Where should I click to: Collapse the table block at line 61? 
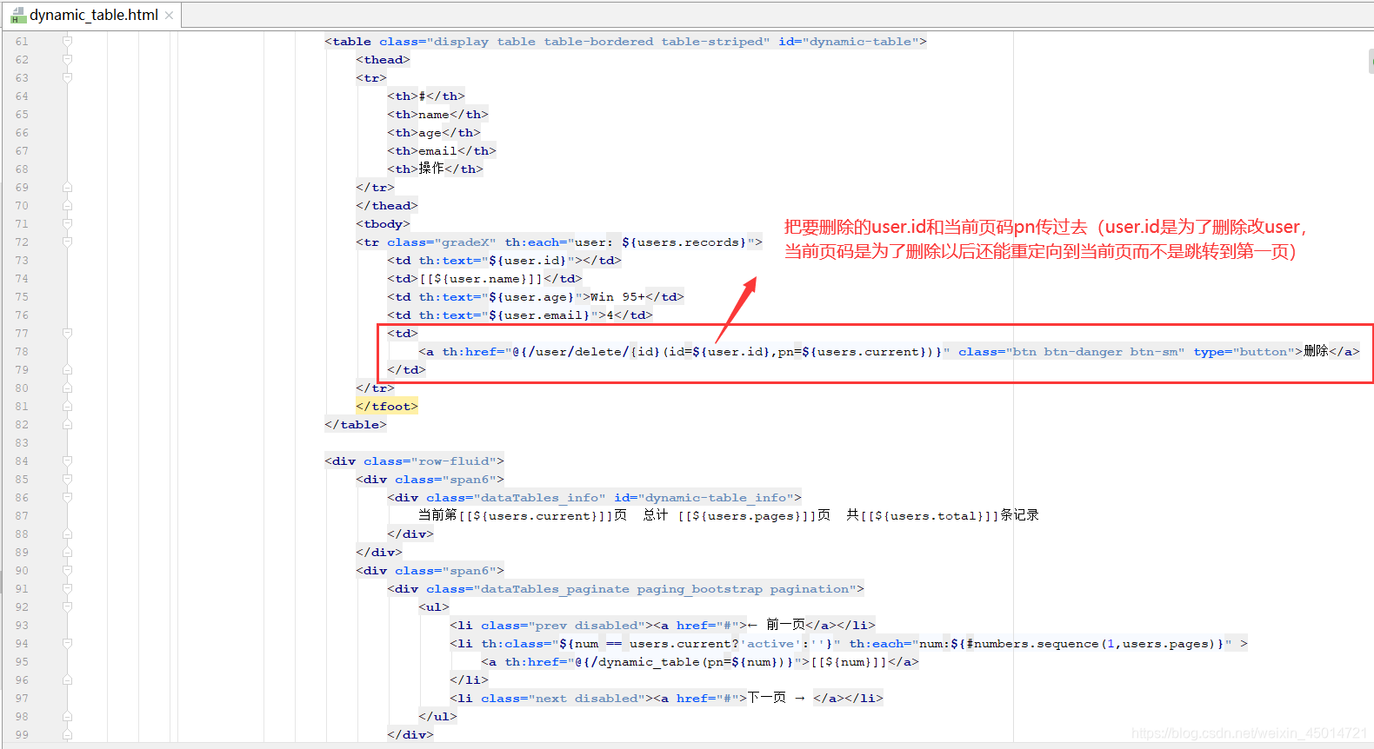(67, 41)
